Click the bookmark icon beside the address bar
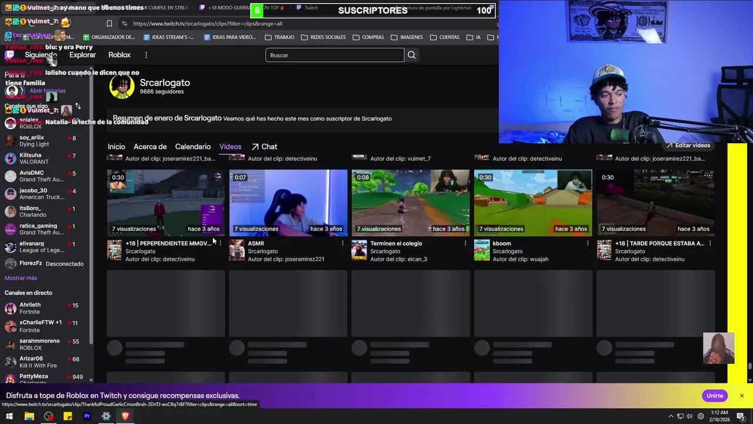 point(109,24)
